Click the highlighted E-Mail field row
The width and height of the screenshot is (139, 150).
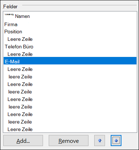(70, 61)
